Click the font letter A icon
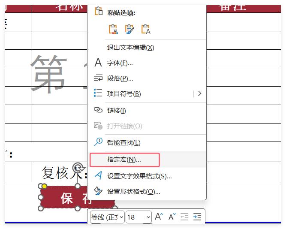The height and width of the screenshot is (229, 286). pos(98,63)
